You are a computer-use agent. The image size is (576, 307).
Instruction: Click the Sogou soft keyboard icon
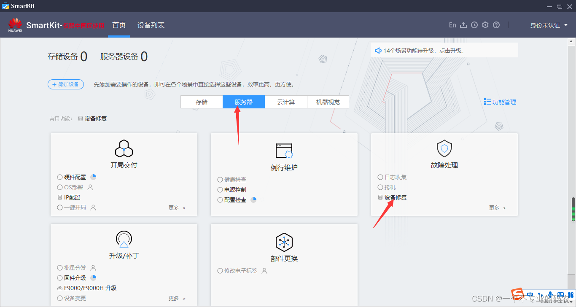point(560,295)
